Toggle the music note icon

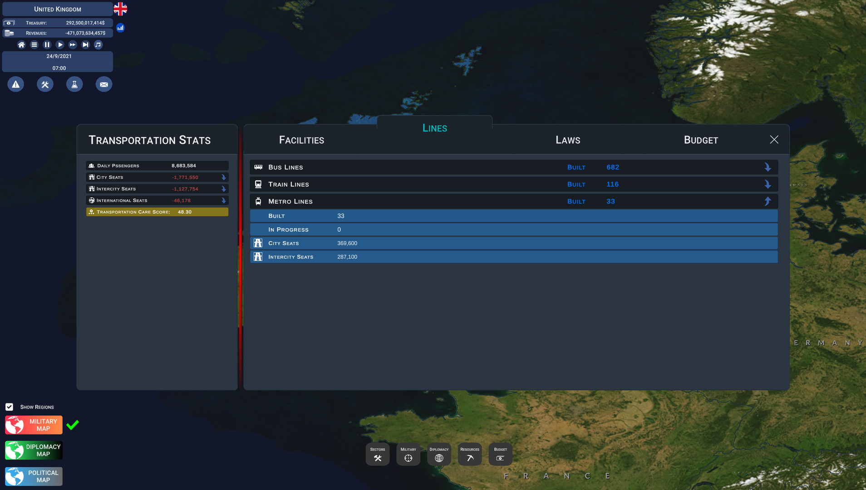point(98,44)
